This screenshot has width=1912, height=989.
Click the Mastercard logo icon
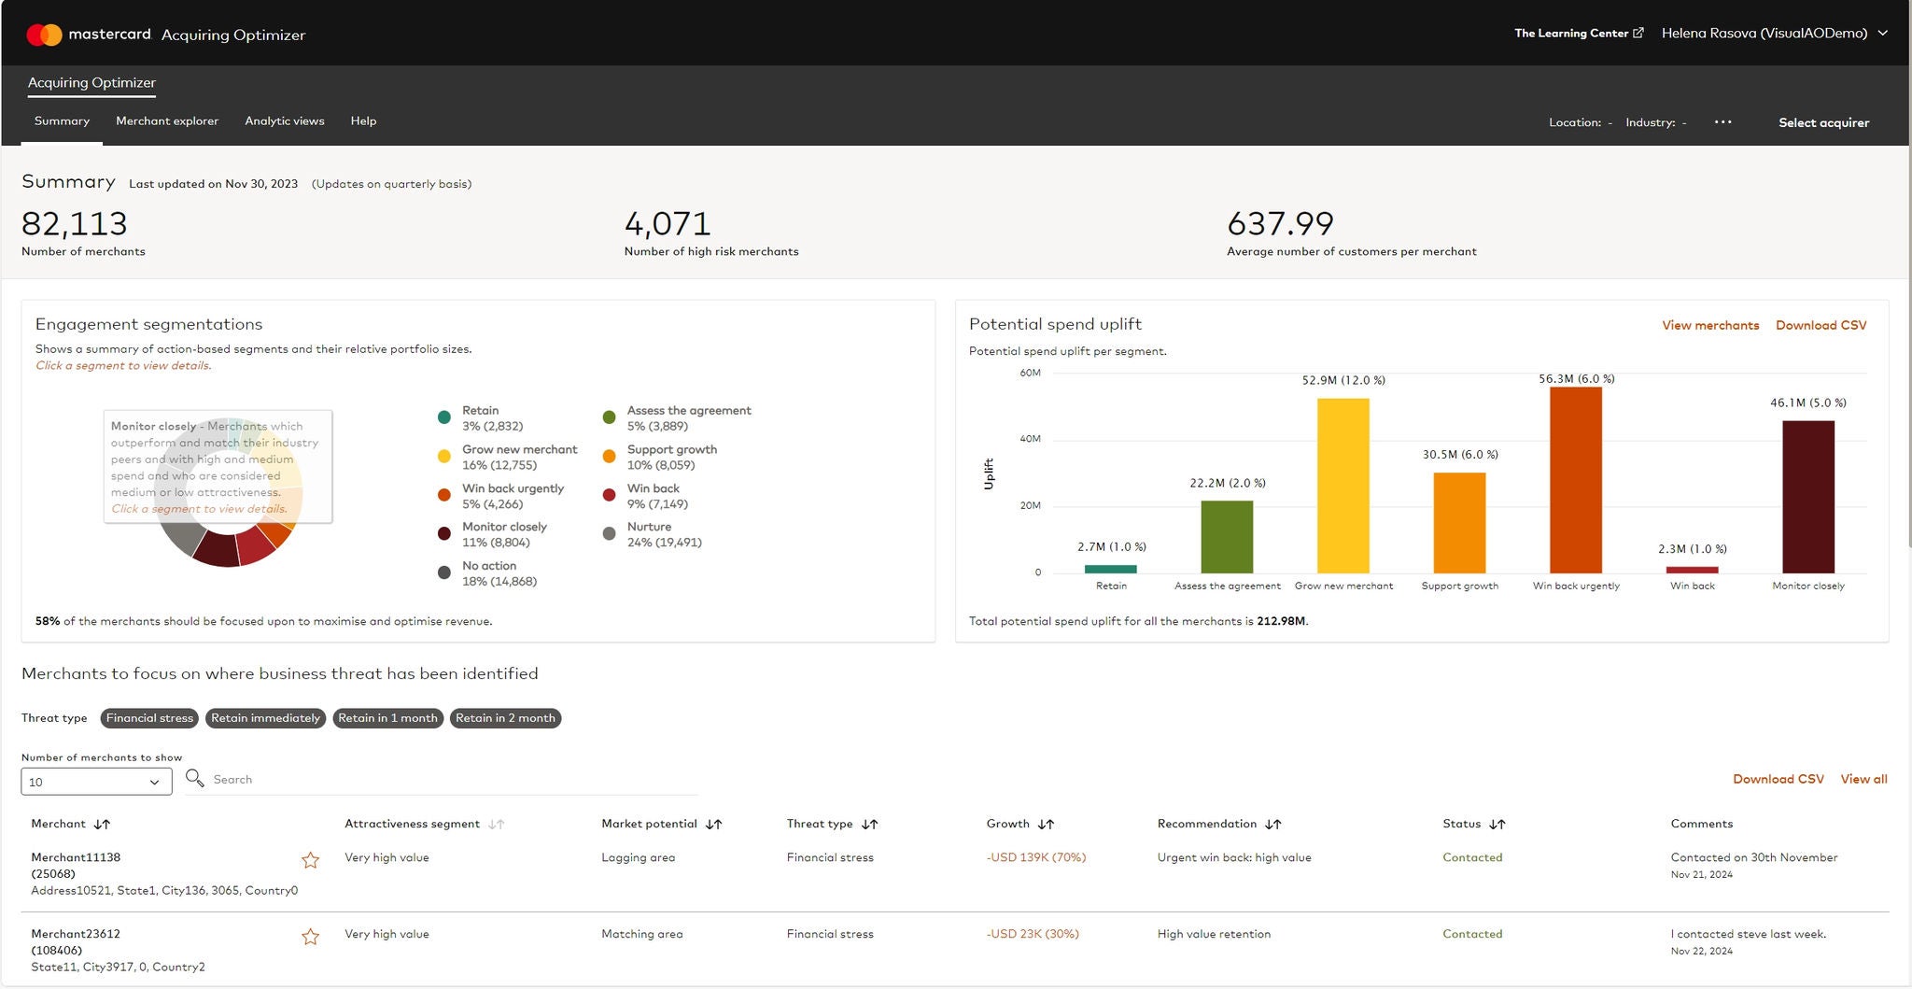point(44,35)
